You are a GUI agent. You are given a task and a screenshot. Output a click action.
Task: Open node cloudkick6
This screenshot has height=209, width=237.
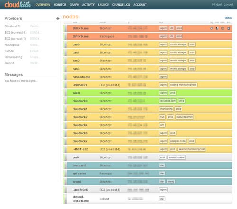click(80, 133)
